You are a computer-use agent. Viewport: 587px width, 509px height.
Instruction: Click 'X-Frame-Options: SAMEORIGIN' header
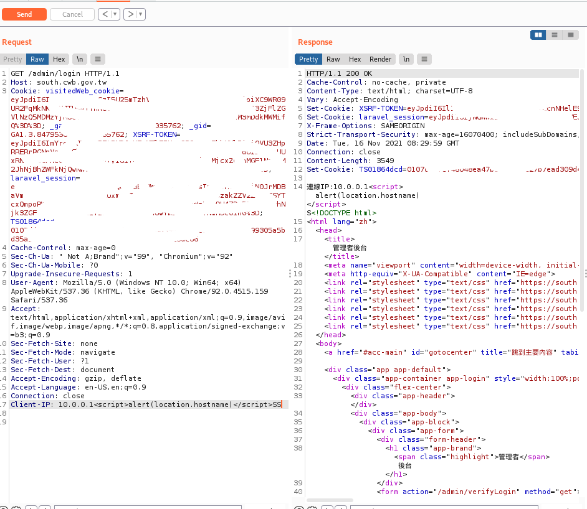365,126
